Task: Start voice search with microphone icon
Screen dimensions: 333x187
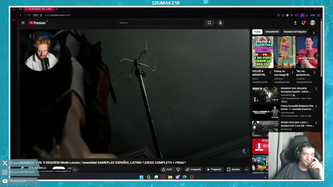Action: [x=220, y=23]
